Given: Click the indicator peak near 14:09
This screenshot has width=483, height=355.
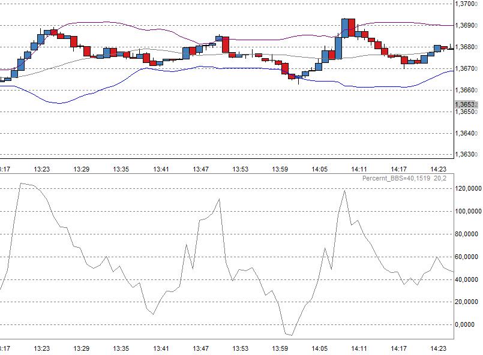Looking at the screenshot, I should (x=344, y=191).
